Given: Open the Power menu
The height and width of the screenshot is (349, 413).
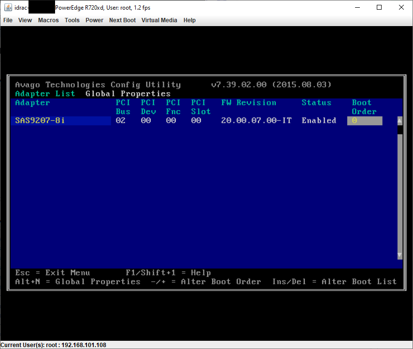Looking at the screenshot, I should [x=94, y=20].
